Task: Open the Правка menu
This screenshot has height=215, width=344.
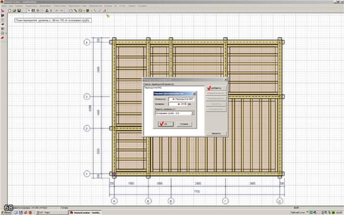Action: (19, 6)
